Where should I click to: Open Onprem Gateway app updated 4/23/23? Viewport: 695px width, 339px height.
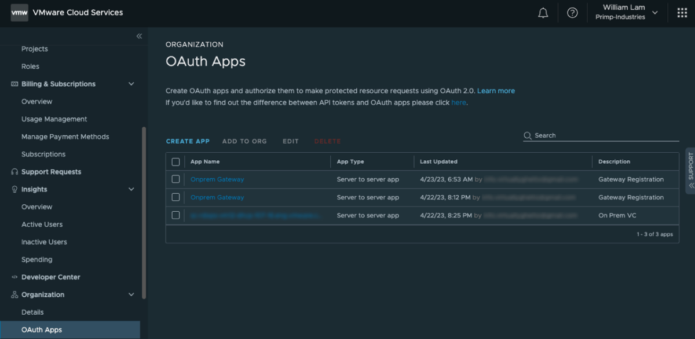(217, 179)
